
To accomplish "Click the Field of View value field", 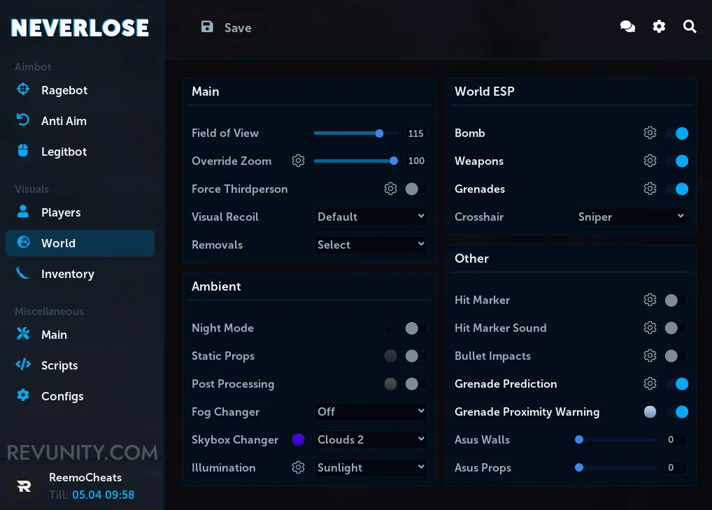I will pyautogui.click(x=416, y=133).
